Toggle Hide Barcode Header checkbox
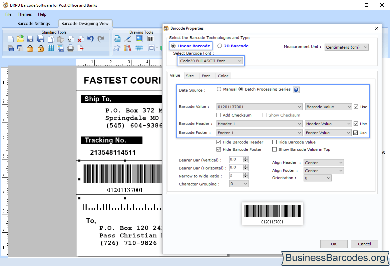This screenshot has height=266, width=390. click(x=219, y=142)
